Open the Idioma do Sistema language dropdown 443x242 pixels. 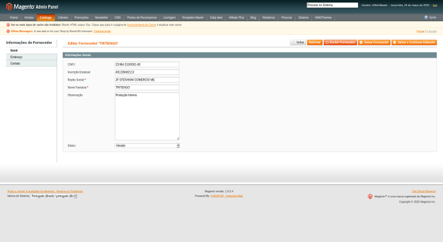point(54,196)
